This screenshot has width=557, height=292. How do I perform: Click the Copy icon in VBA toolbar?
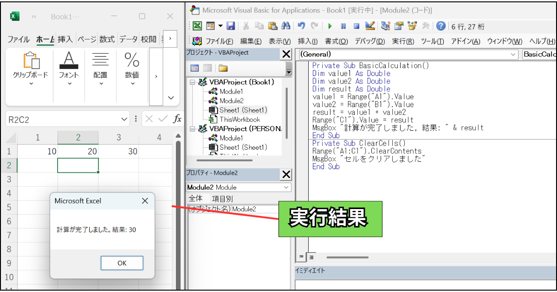[x=259, y=26]
